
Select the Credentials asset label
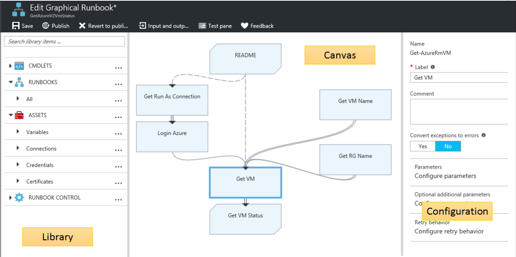40,165
